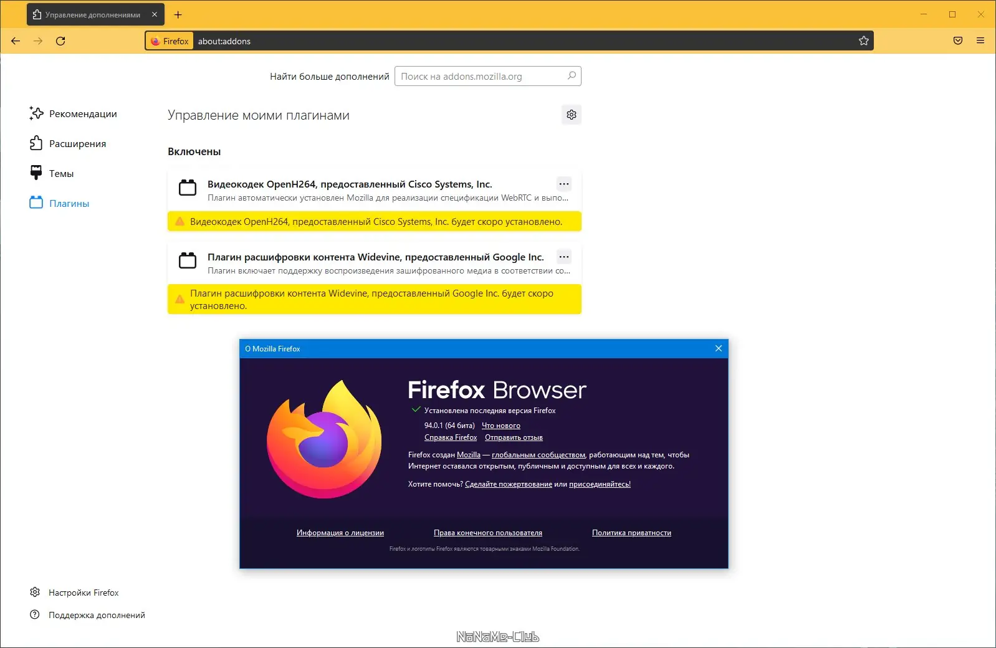This screenshot has width=996, height=648.
Task: Click the Widevine yellow warning message
Action: click(375, 299)
